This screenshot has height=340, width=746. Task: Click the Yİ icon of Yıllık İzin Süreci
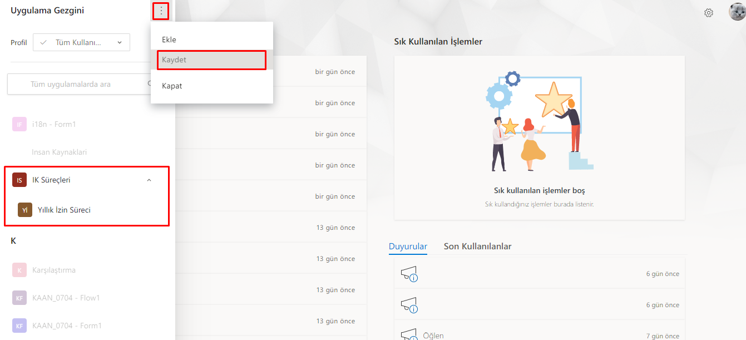click(x=24, y=210)
